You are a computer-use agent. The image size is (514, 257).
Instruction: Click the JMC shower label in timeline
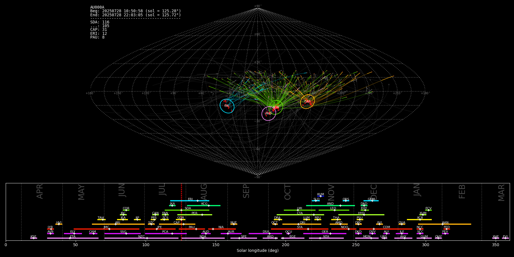coord(107,227)
